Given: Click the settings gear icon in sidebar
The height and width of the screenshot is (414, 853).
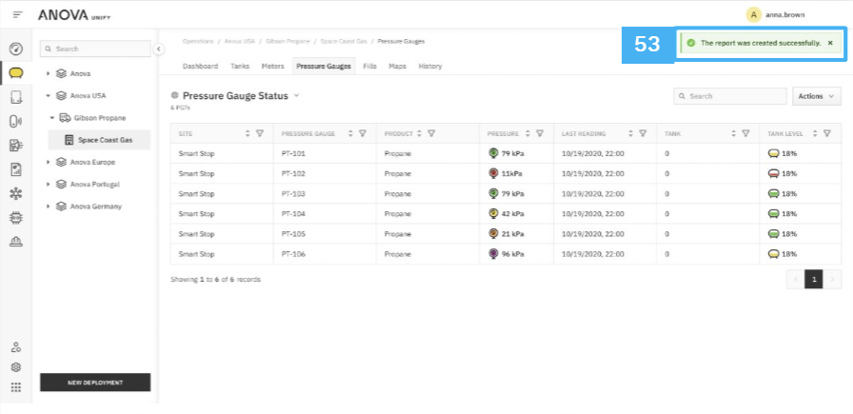Looking at the screenshot, I should click(x=16, y=367).
